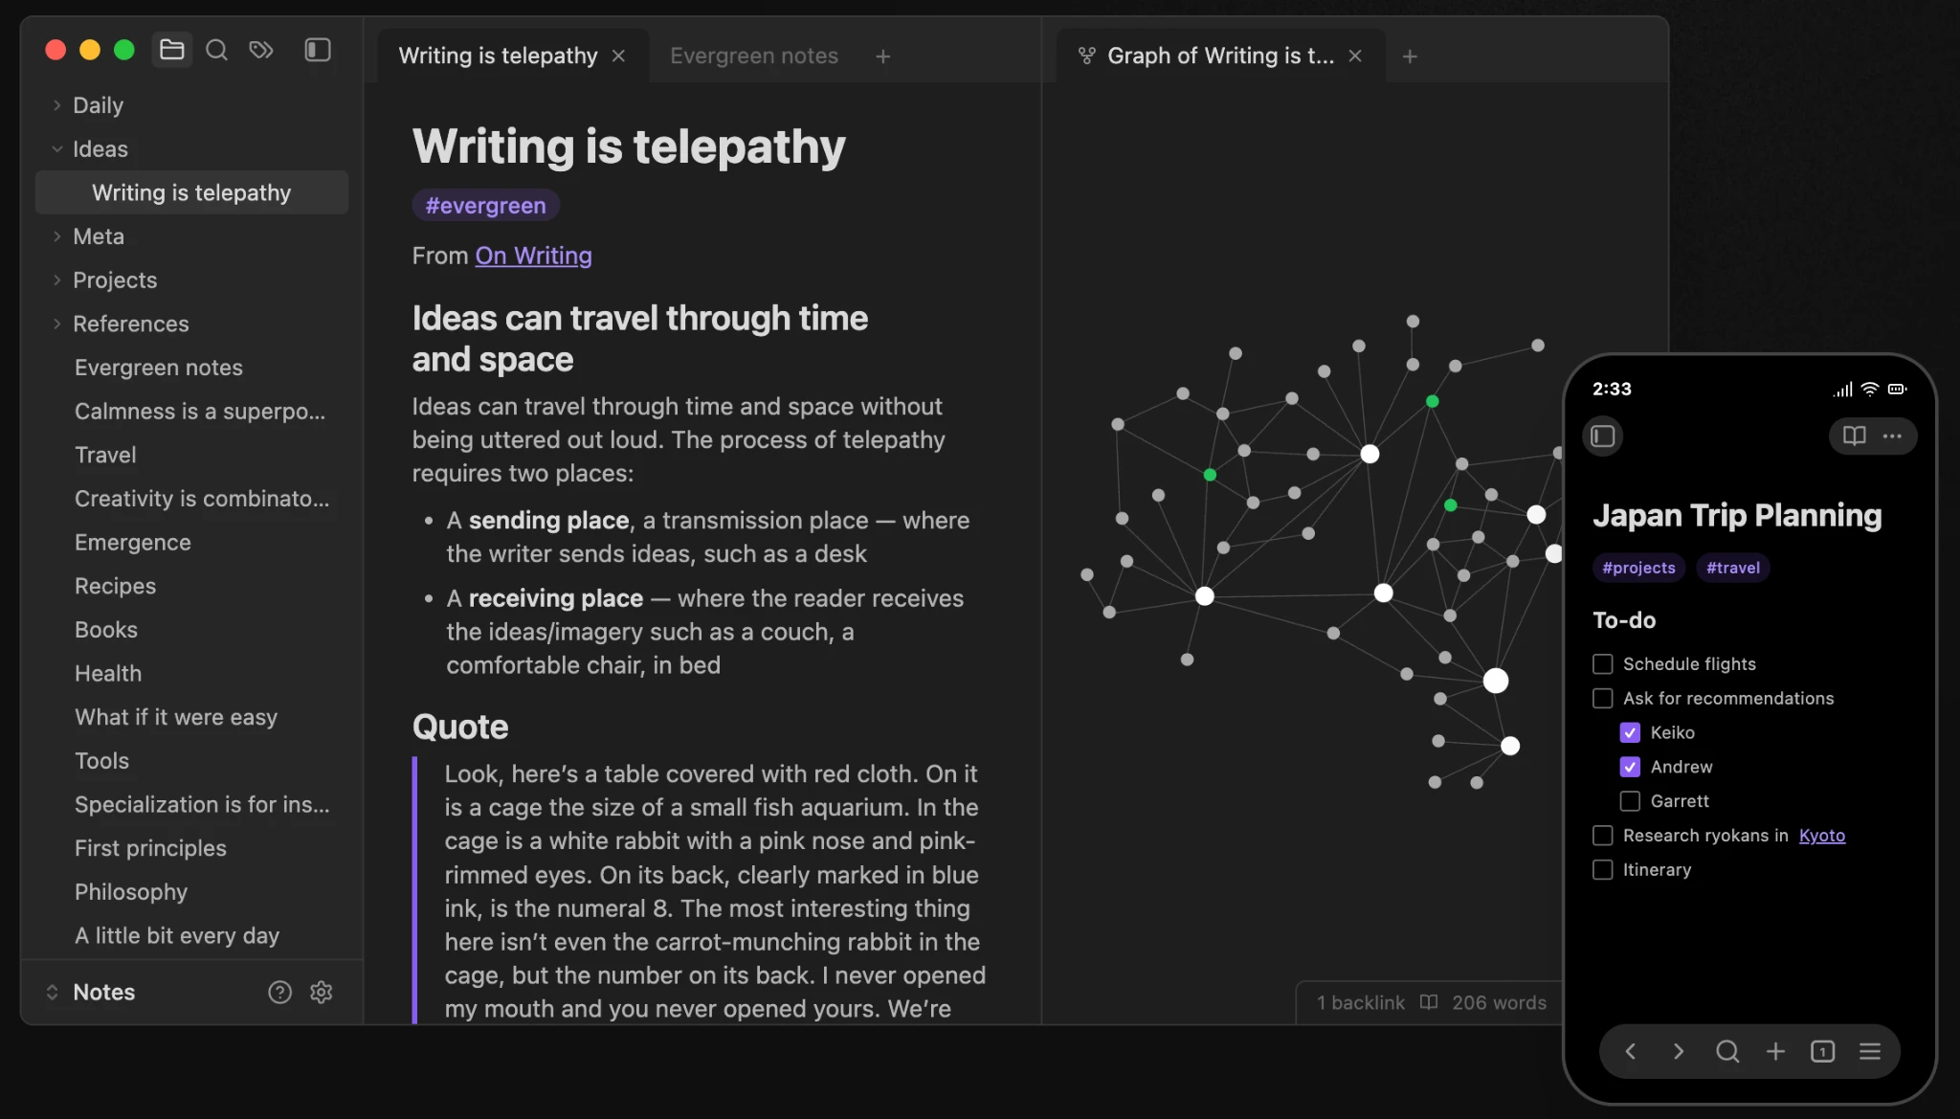This screenshot has width=1960, height=1119.
Task: Open the search magnifier in the sidebar toolbar
Action: (216, 50)
